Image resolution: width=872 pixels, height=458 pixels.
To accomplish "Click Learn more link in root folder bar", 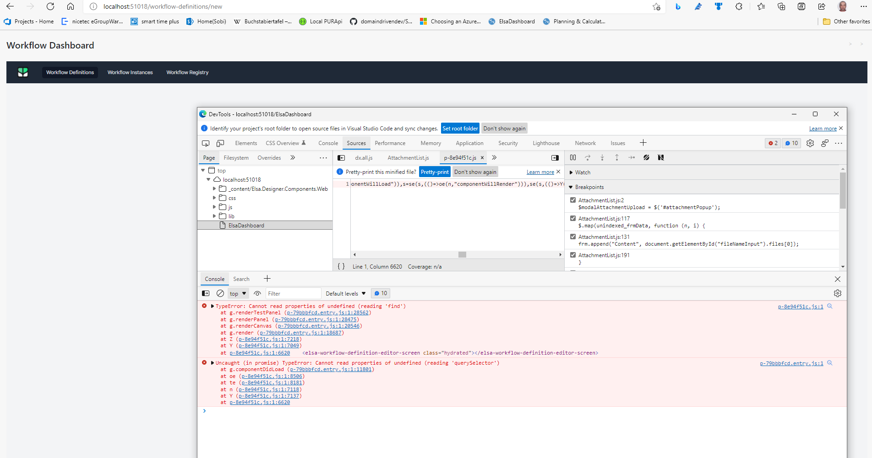I will [823, 129].
